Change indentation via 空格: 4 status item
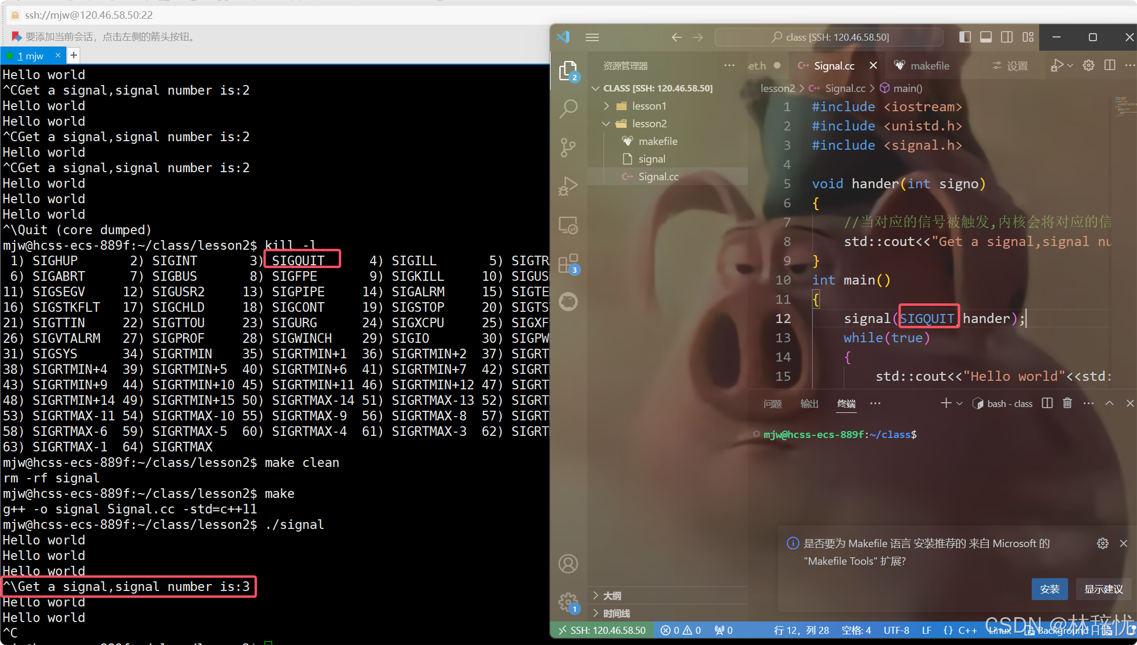This screenshot has width=1137, height=645. click(856, 630)
